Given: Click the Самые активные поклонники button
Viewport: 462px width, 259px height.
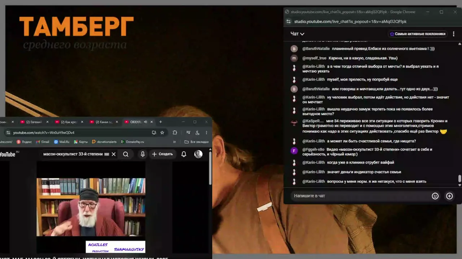Looking at the screenshot, I should (417, 34).
